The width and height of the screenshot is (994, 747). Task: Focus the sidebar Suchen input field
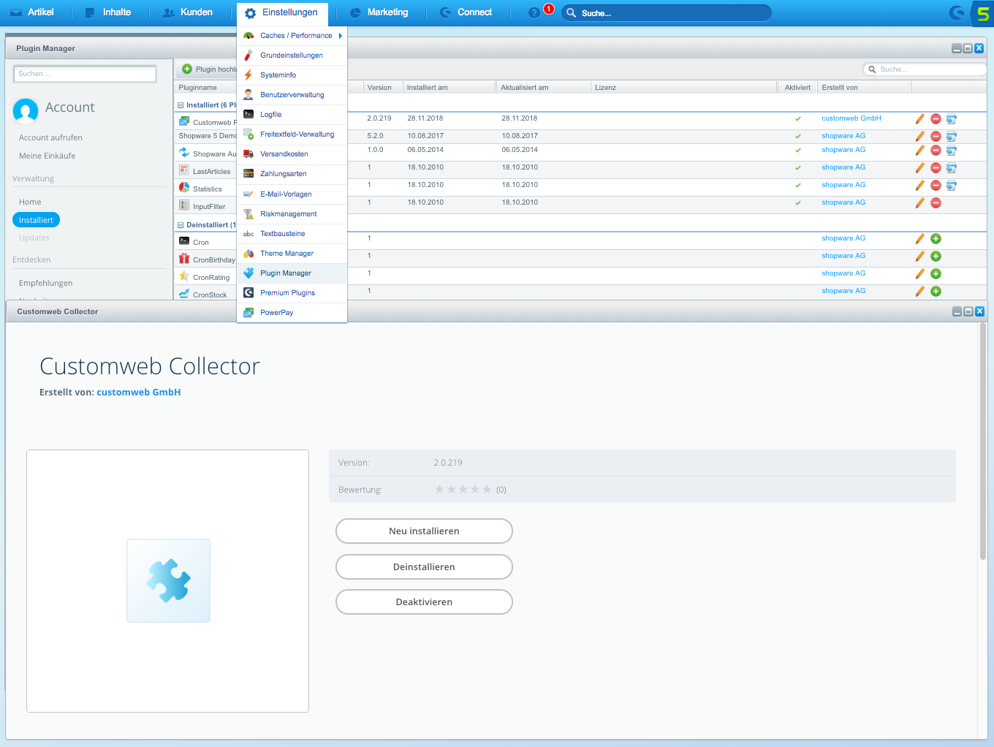85,74
